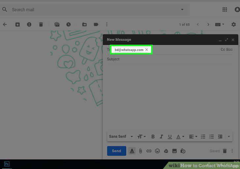Focus the Search mail field
Screen dimensions: 240x169
tap(95, 10)
